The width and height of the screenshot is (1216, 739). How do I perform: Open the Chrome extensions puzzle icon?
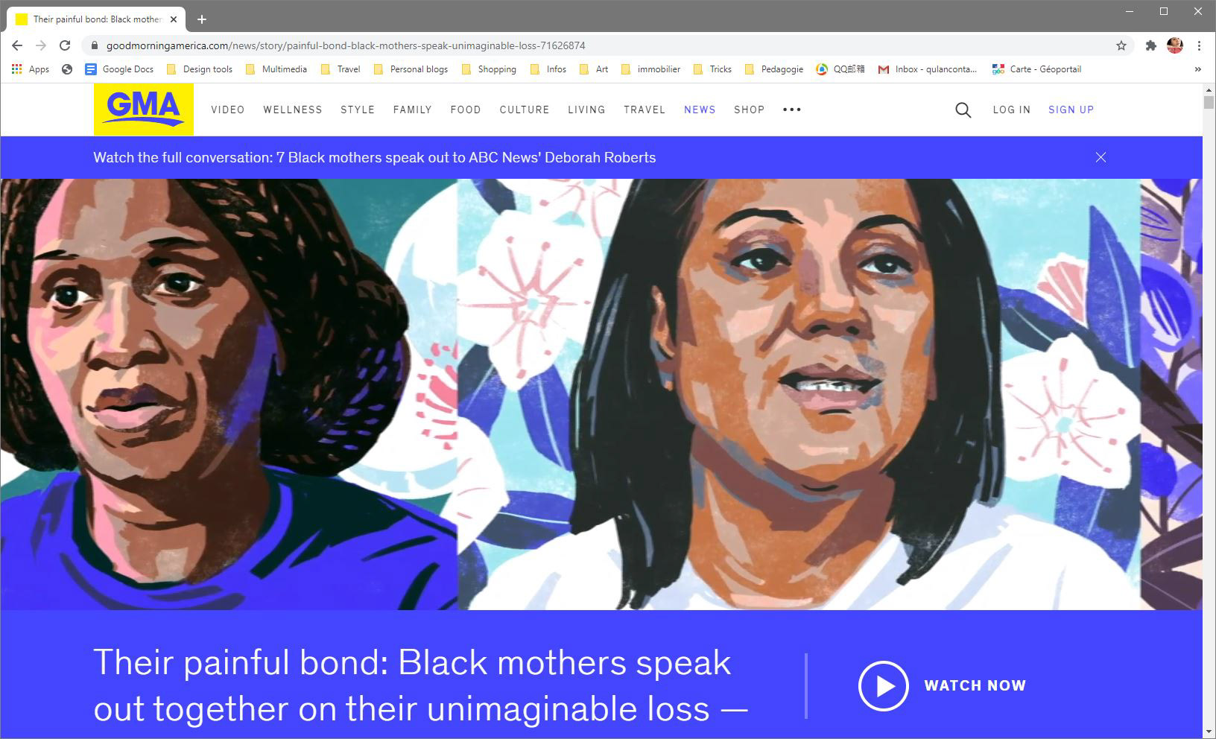[1150, 45]
